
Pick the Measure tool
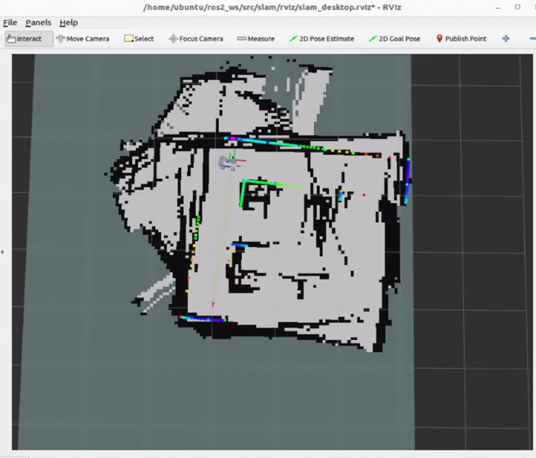tap(256, 39)
